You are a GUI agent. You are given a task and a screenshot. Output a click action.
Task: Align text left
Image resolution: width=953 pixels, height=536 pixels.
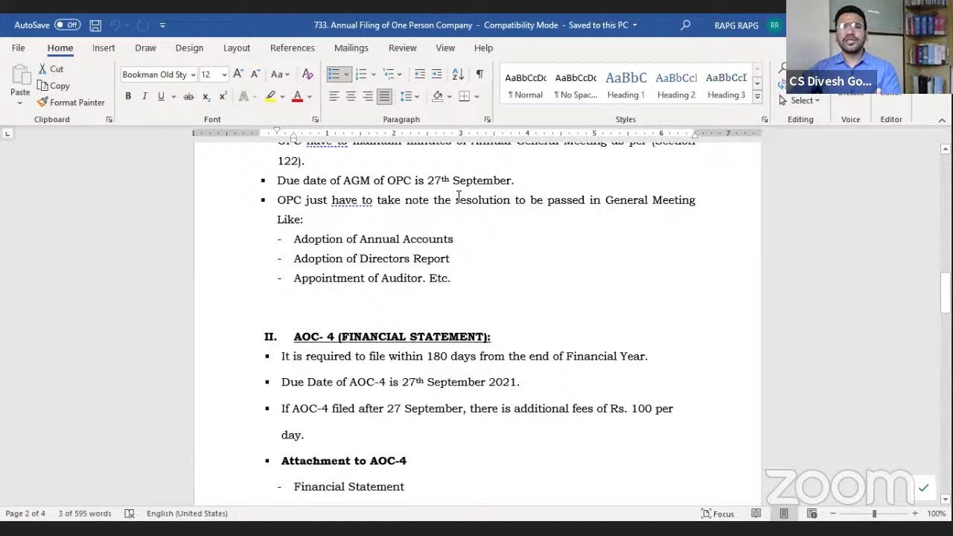click(334, 96)
